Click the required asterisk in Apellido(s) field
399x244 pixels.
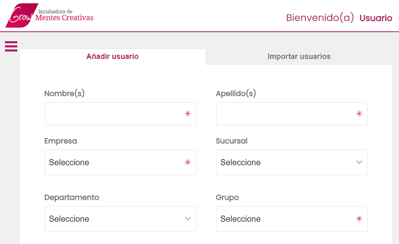coord(359,114)
